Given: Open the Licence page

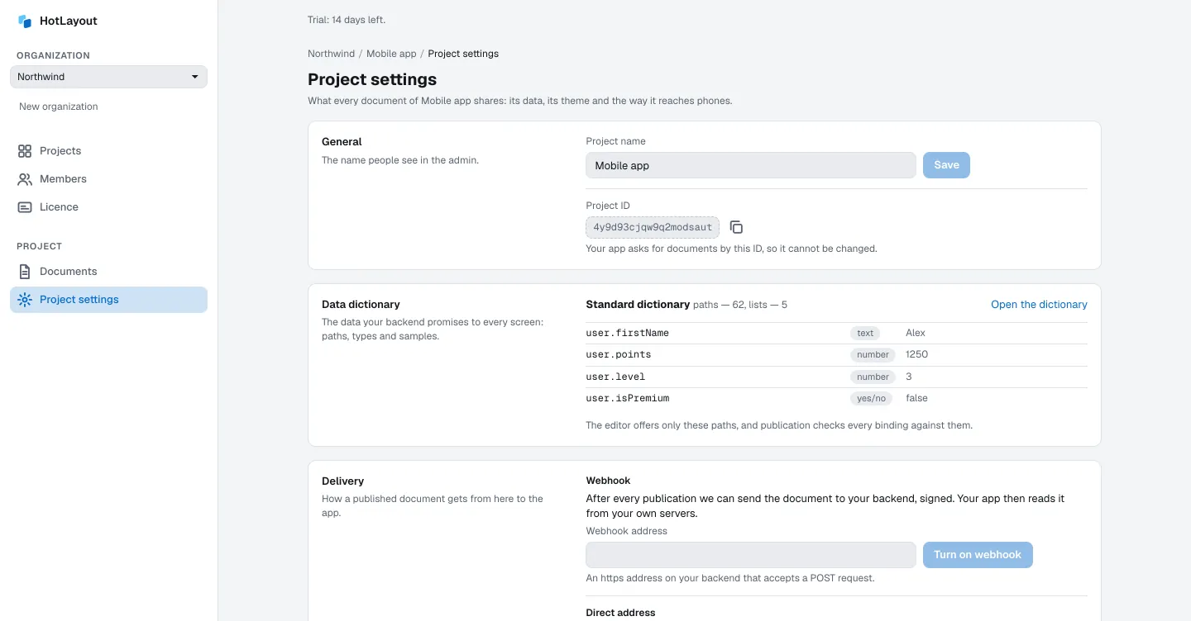Looking at the screenshot, I should (108, 207).
